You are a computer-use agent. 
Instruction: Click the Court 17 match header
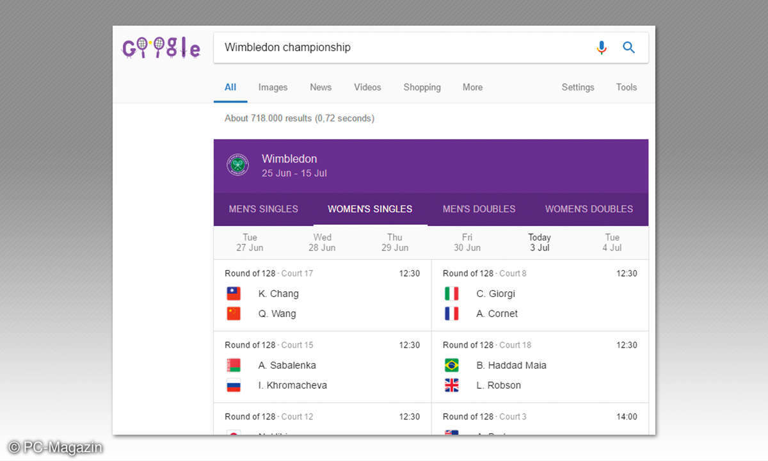(x=269, y=273)
